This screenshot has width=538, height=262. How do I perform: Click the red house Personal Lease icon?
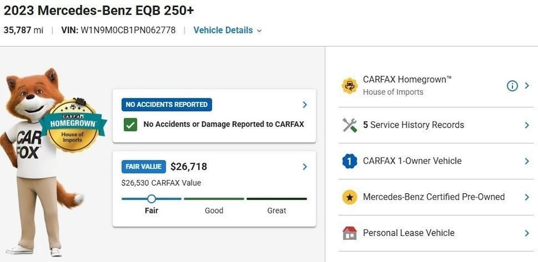[349, 233]
